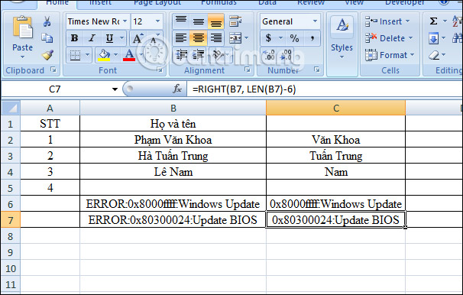
Task: Open the Page Layout ribbon tab
Action: [x=157, y=2]
